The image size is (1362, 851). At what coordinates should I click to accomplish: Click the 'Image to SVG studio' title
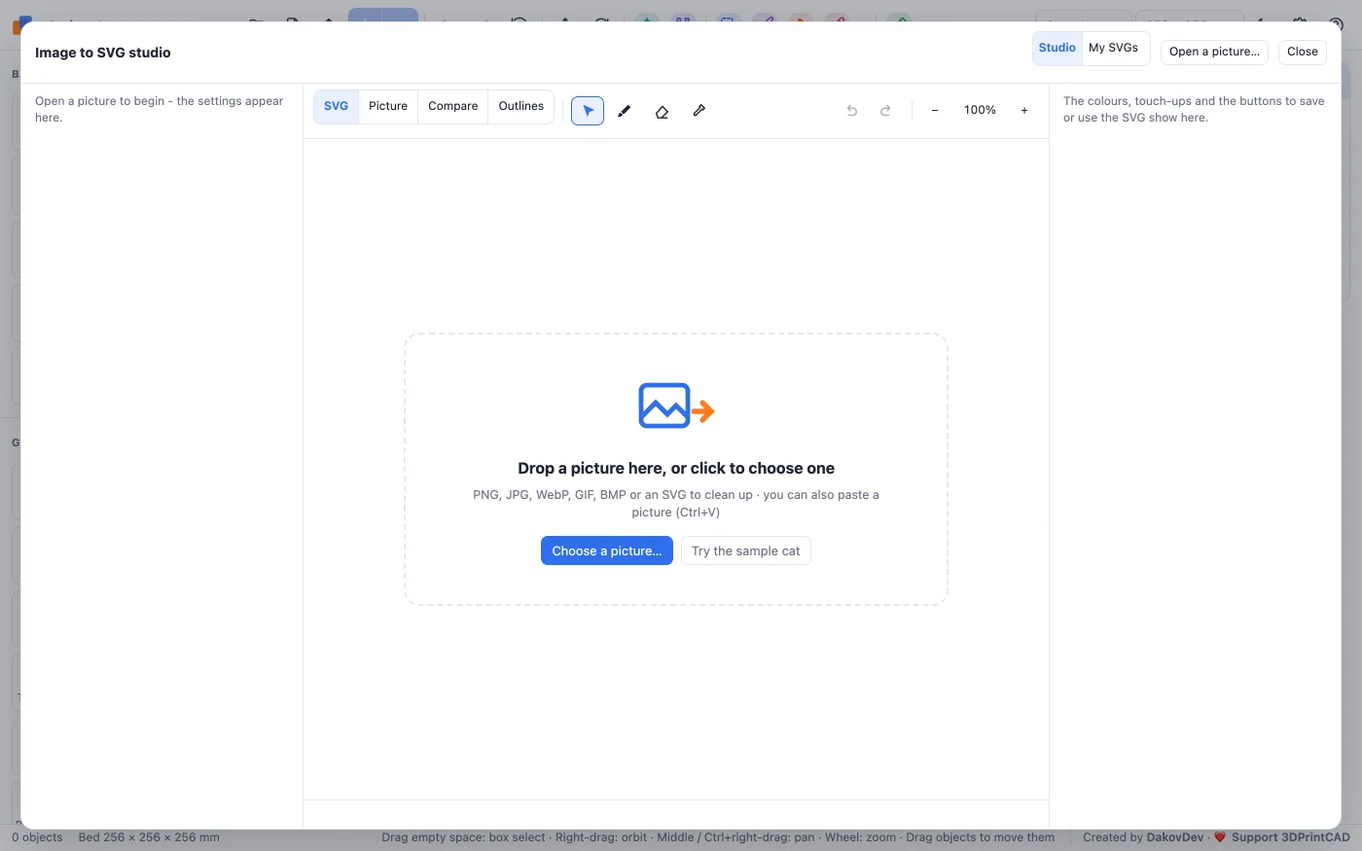pos(103,53)
